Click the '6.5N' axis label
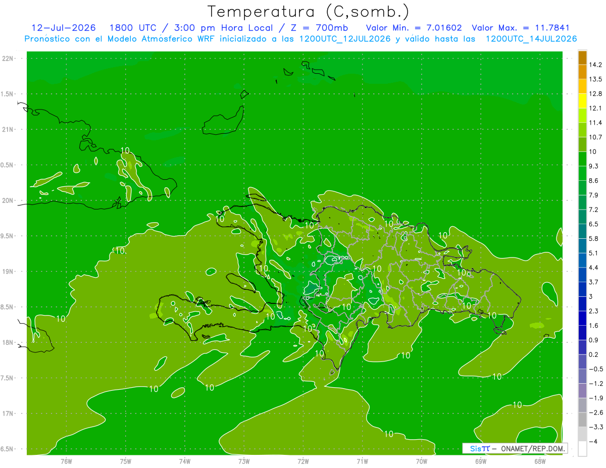 [7, 449]
